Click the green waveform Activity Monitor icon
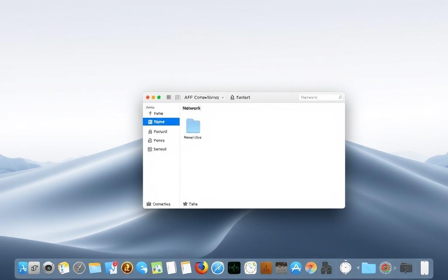This screenshot has width=448, height=280. pyautogui.click(x=234, y=267)
